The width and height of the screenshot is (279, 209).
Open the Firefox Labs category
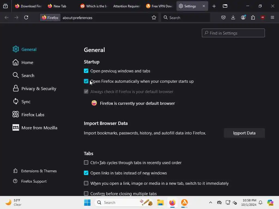point(28,115)
